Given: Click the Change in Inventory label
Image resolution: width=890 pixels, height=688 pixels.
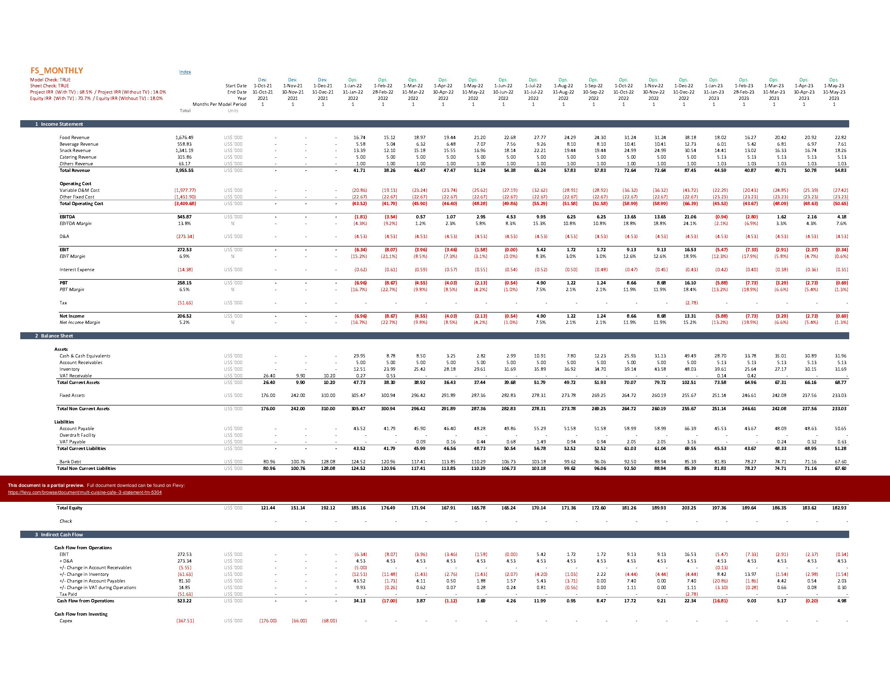Looking at the screenshot, I should tap(84, 574).
